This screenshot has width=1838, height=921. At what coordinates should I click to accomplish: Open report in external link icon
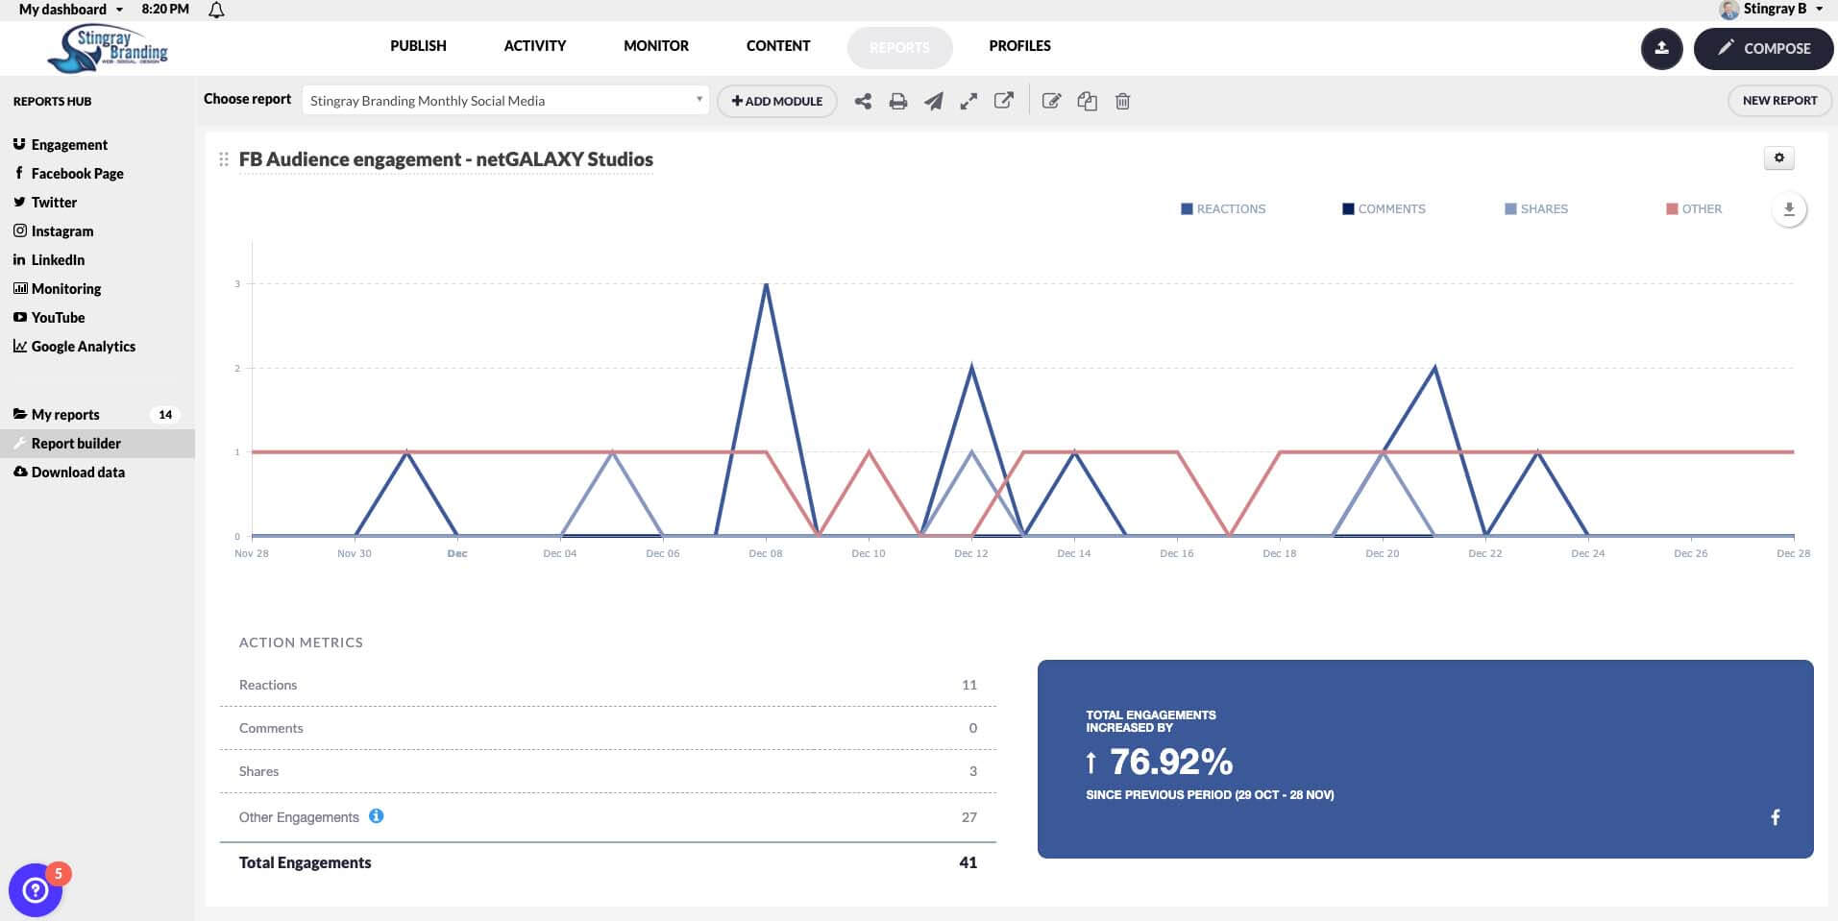pyautogui.click(x=1004, y=100)
